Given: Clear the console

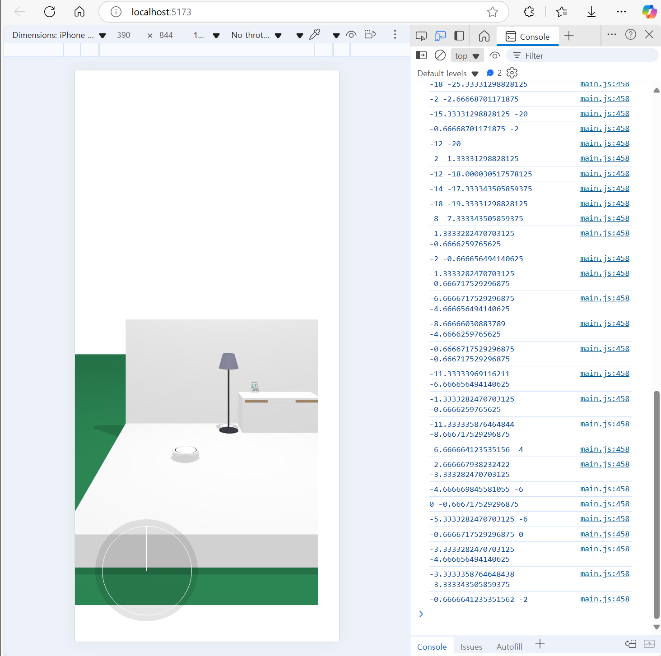Looking at the screenshot, I should (x=440, y=55).
